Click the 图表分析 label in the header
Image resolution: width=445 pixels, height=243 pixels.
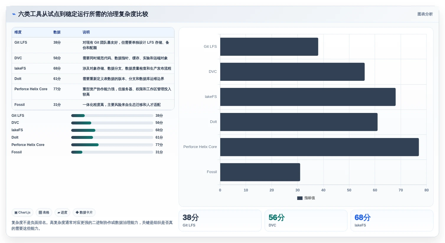[425, 14]
